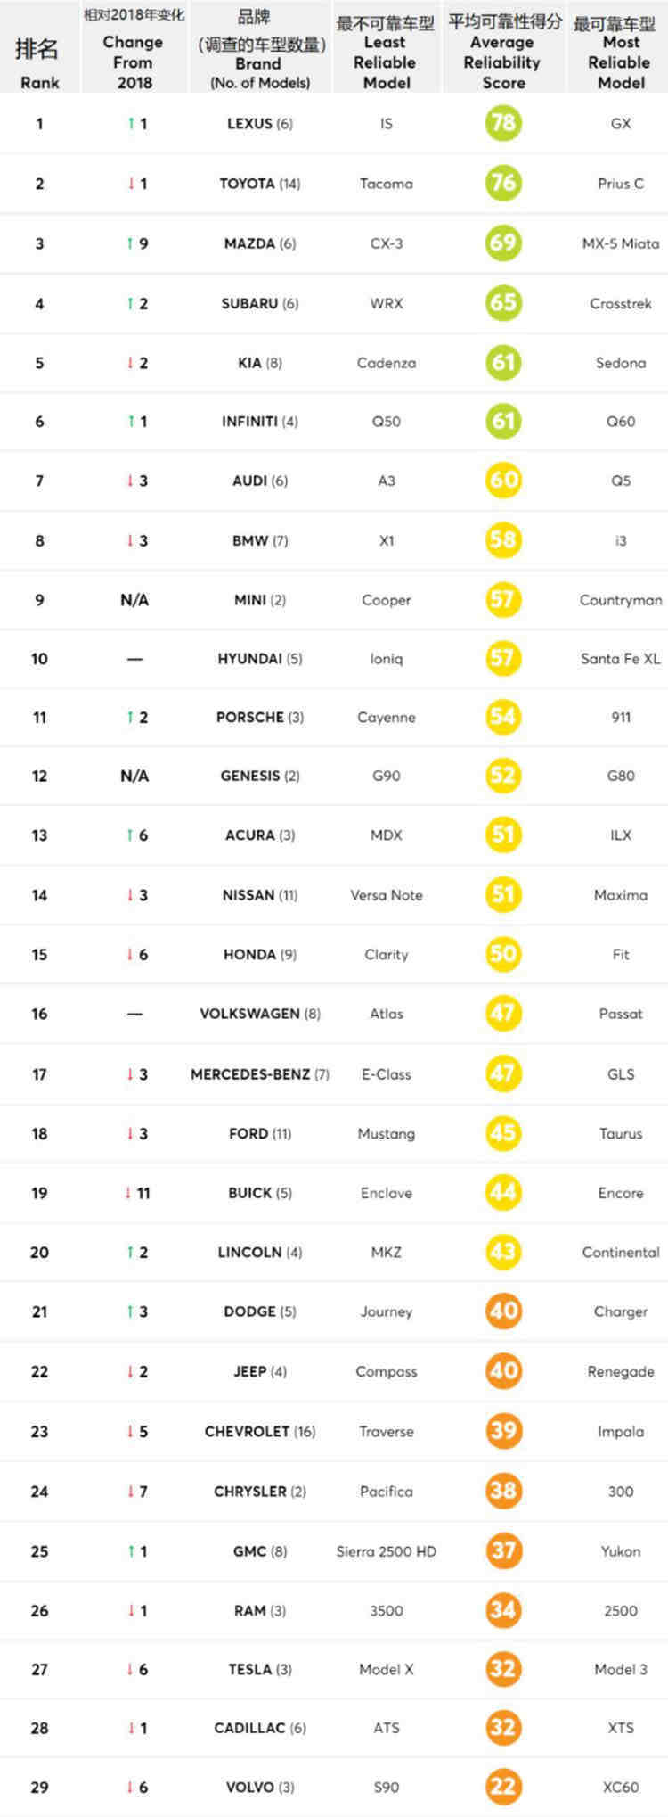Click the Rank column header

coord(39,61)
